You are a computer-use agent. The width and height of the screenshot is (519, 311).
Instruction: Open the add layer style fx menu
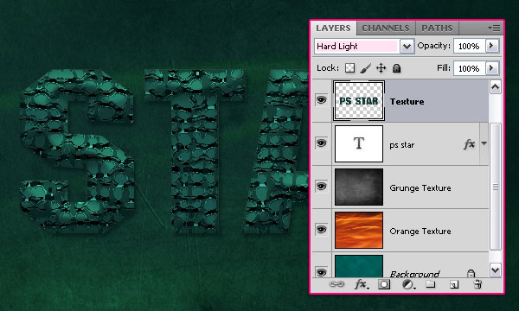click(x=361, y=284)
